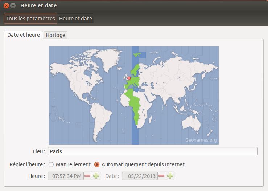Switch to the Horloge tab
Screen dimensions: 268x191
tap(55, 35)
